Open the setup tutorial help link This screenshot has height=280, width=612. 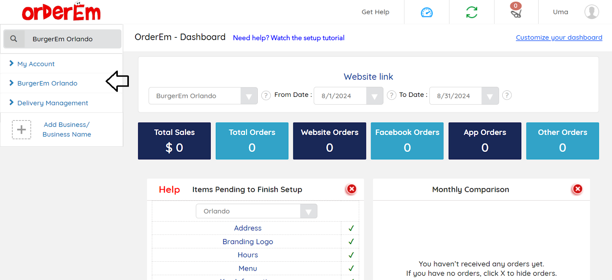(x=288, y=38)
